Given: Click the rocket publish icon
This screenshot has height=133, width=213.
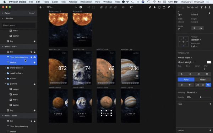Looking at the screenshot, I should click(169, 7).
